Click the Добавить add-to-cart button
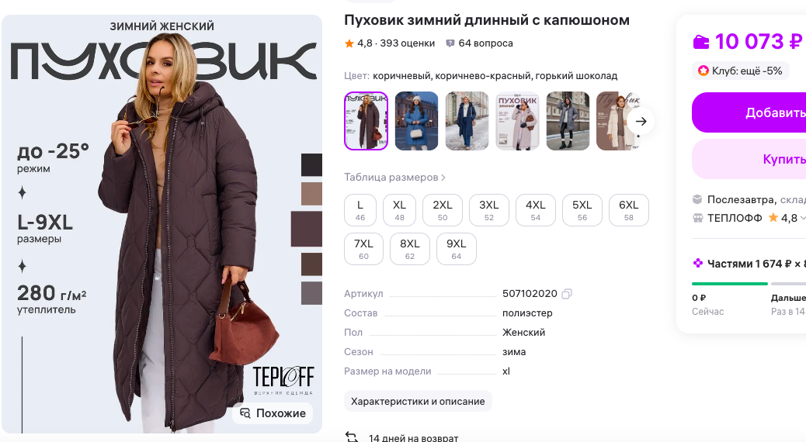This screenshot has width=806, height=442. coord(749,112)
